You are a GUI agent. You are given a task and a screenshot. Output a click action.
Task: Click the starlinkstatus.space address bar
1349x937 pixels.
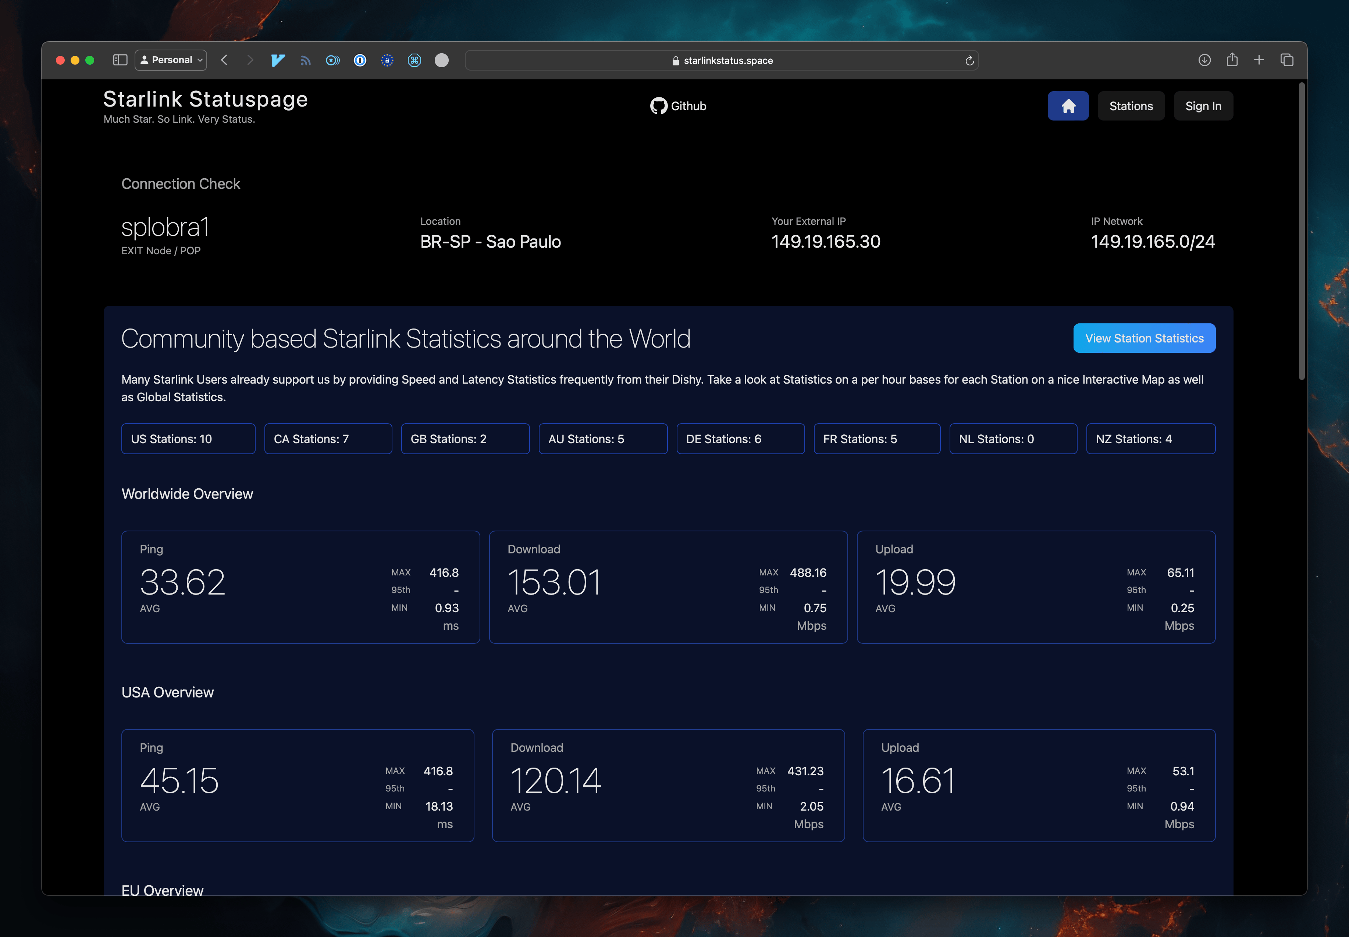pyautogui.click(x=722, y=61)
